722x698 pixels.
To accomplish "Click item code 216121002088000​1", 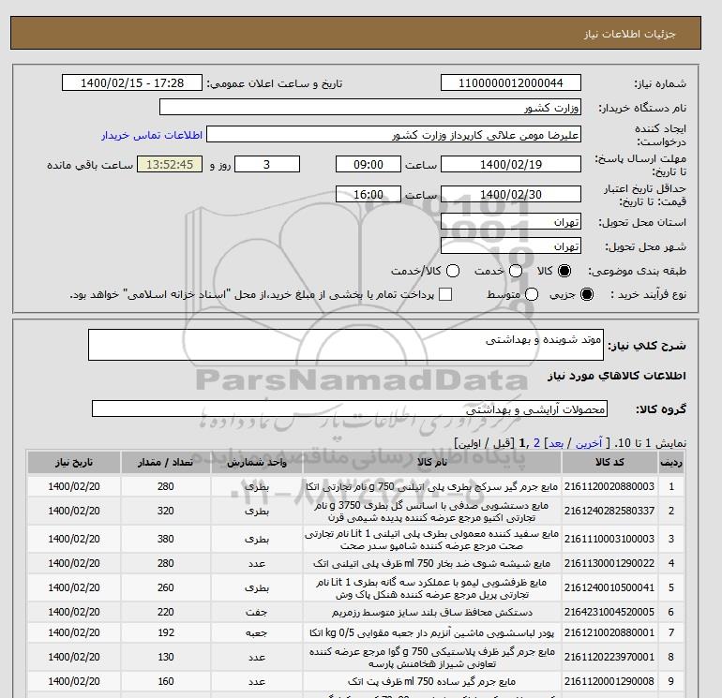I will tap(609, 632).
